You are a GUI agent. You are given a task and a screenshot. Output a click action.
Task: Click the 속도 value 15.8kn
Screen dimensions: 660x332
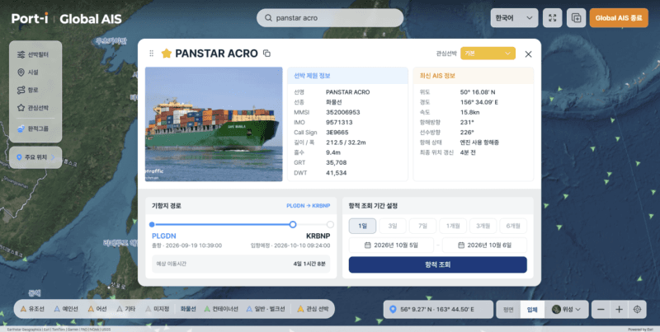[x=469, y=112]
